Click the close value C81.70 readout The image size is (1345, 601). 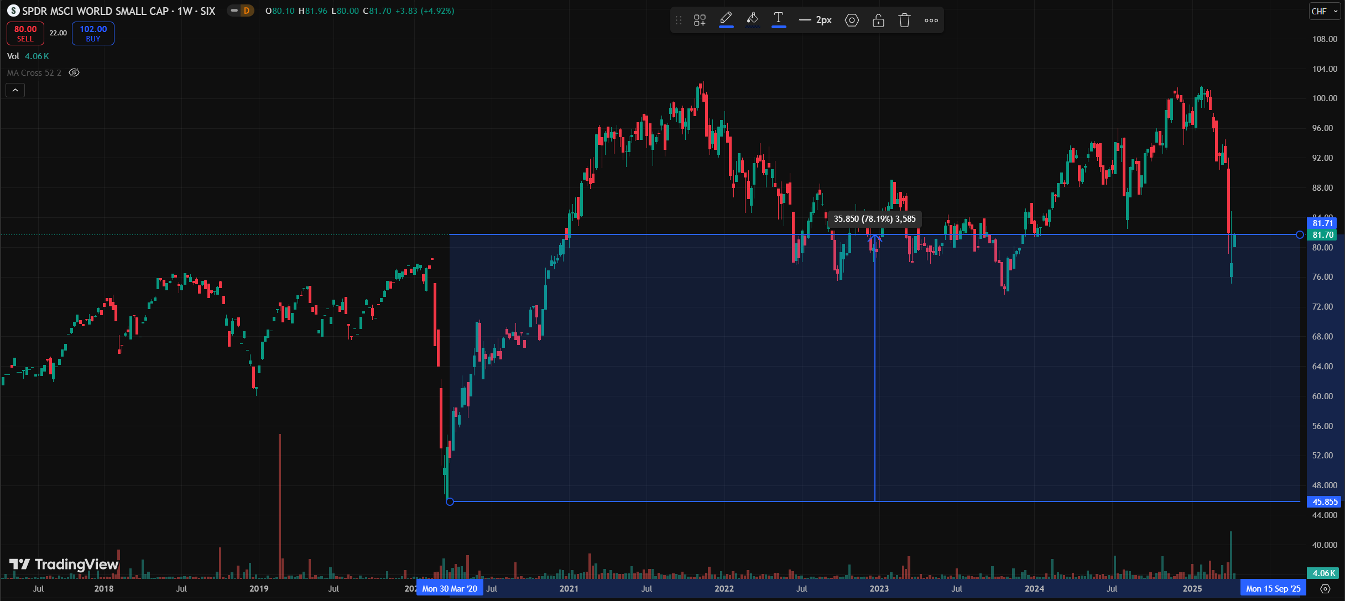pos(377,11)
